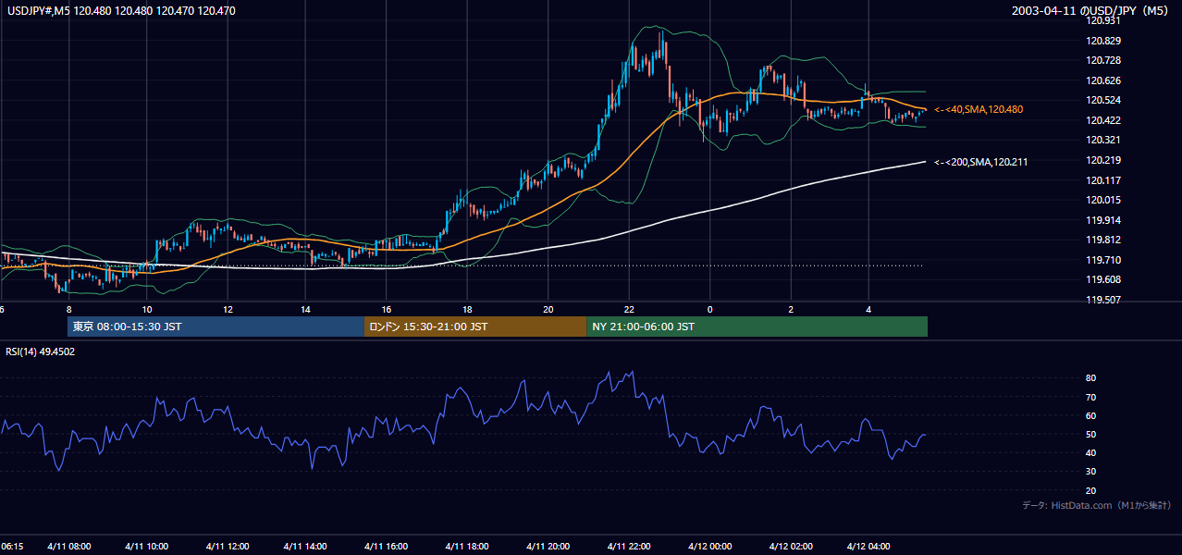Click the <--<200,SMA,120.211 white label

point(981,162)
